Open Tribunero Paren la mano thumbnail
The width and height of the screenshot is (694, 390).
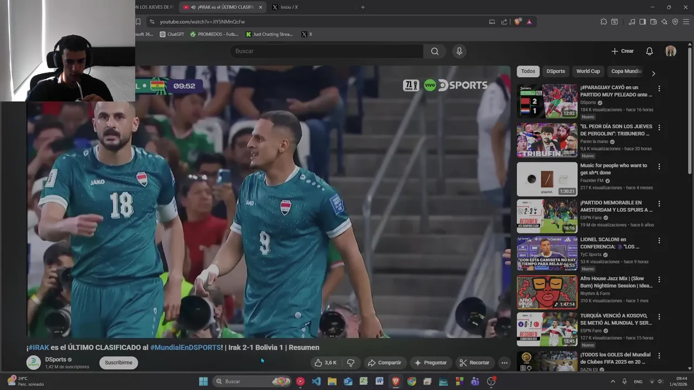point(547,140)
